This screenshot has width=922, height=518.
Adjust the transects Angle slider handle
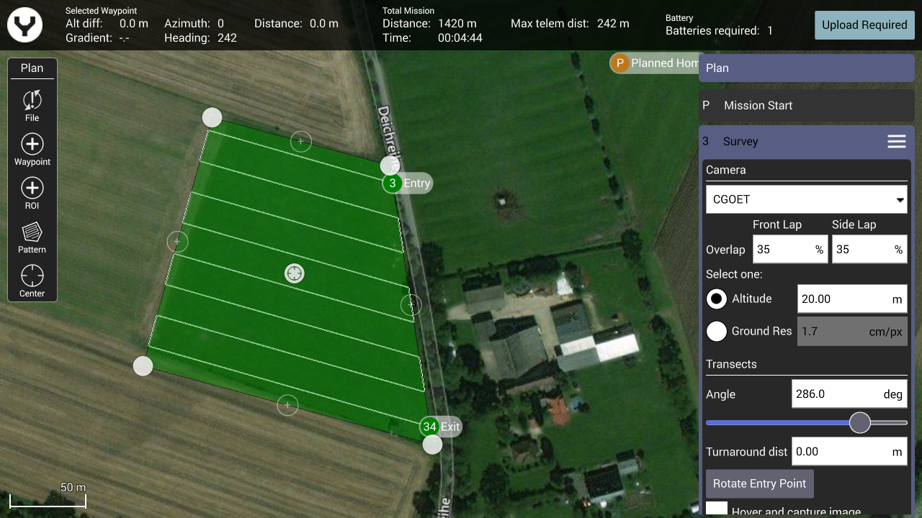pos(860,423)
